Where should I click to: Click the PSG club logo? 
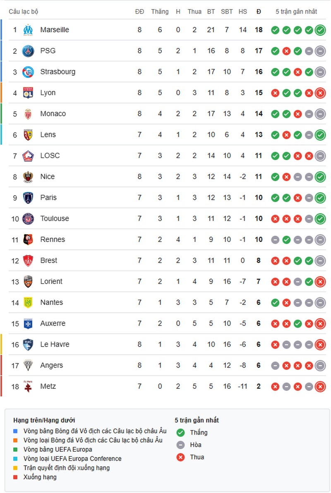28,51
